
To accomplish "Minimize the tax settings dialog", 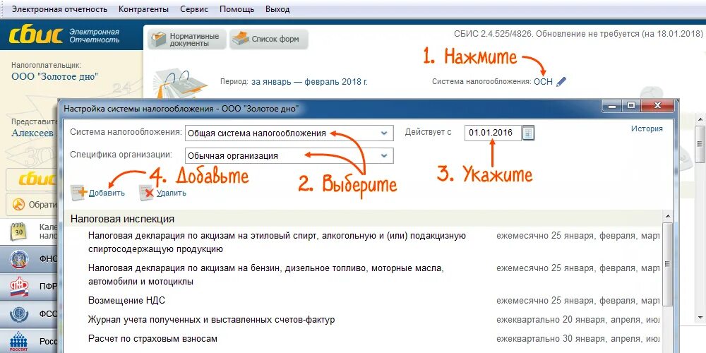I will [614, 105].
